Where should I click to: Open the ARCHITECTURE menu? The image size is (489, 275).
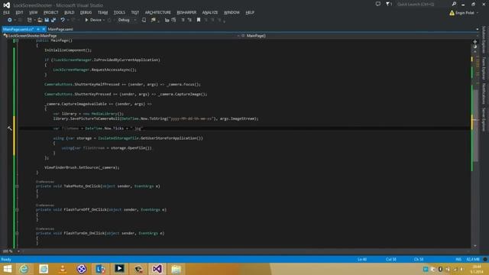(158, 12)
